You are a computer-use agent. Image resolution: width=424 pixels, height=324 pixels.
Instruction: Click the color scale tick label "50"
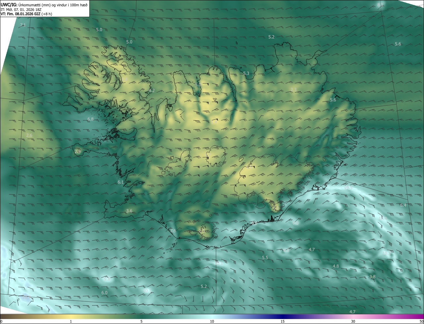click(421, 321)
